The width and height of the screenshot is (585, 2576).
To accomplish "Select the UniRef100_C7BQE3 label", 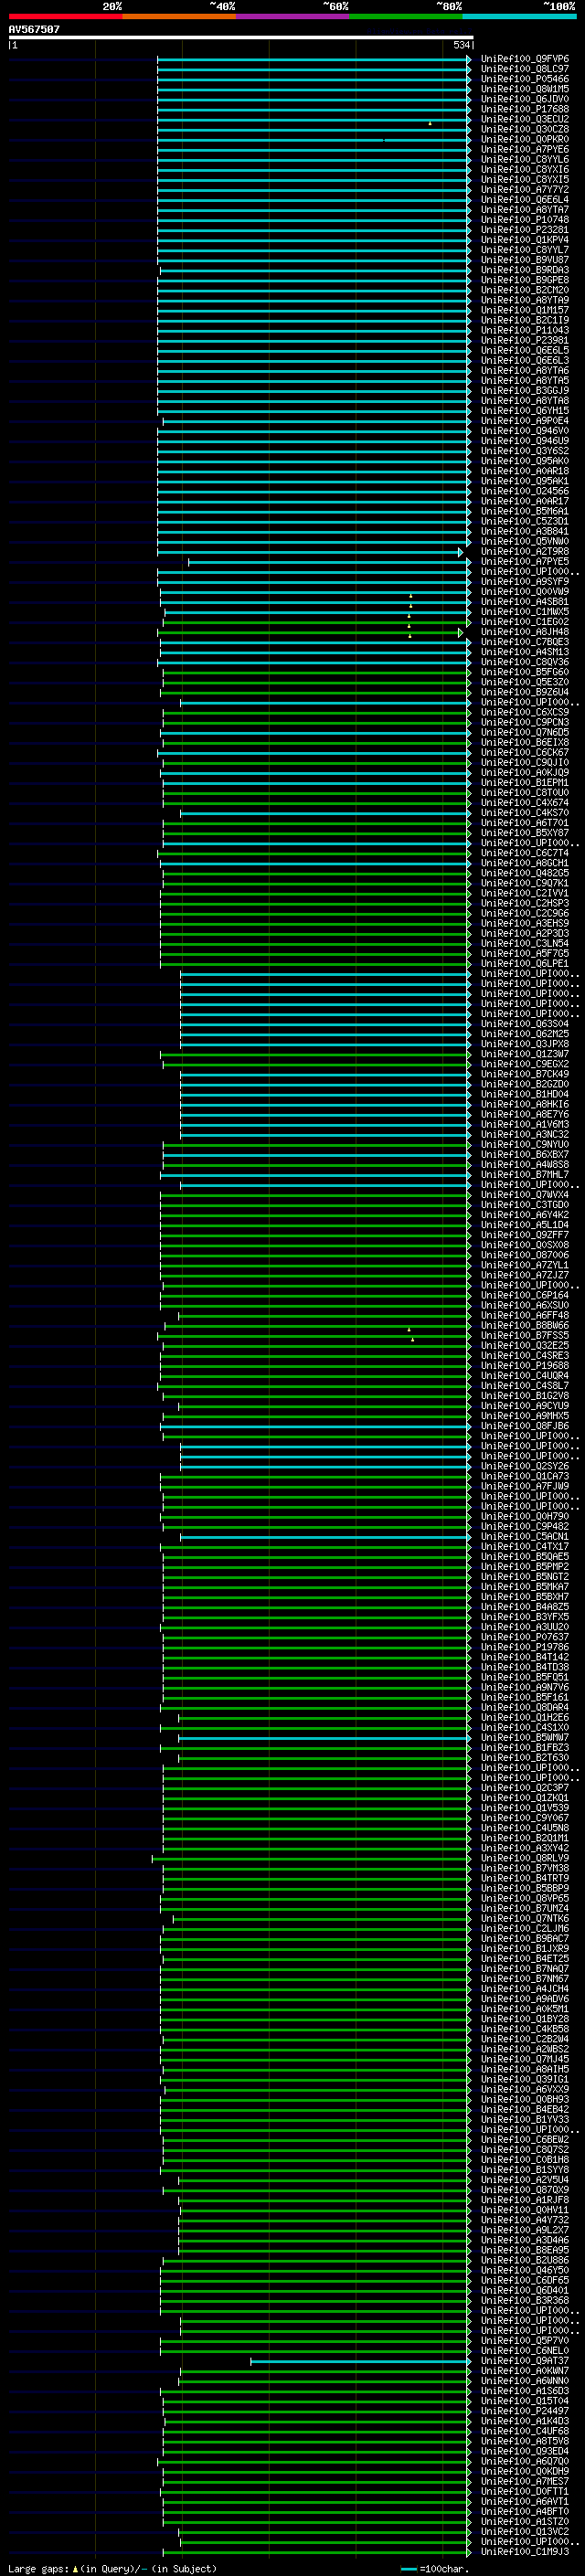I will pyautogui.click(x=524, y=642).
